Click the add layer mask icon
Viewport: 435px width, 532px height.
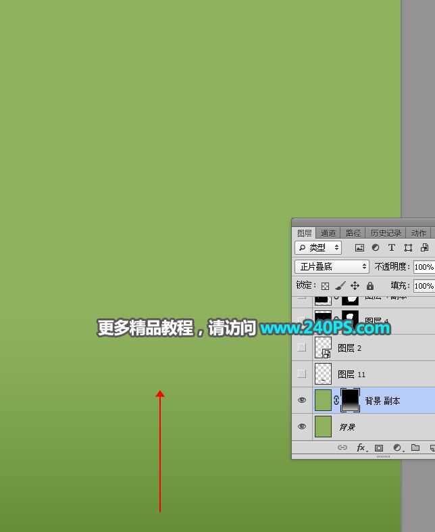point(379,448)
